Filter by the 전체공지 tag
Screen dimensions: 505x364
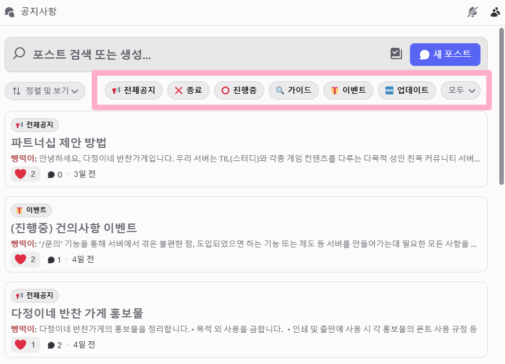tap(134, 90)
